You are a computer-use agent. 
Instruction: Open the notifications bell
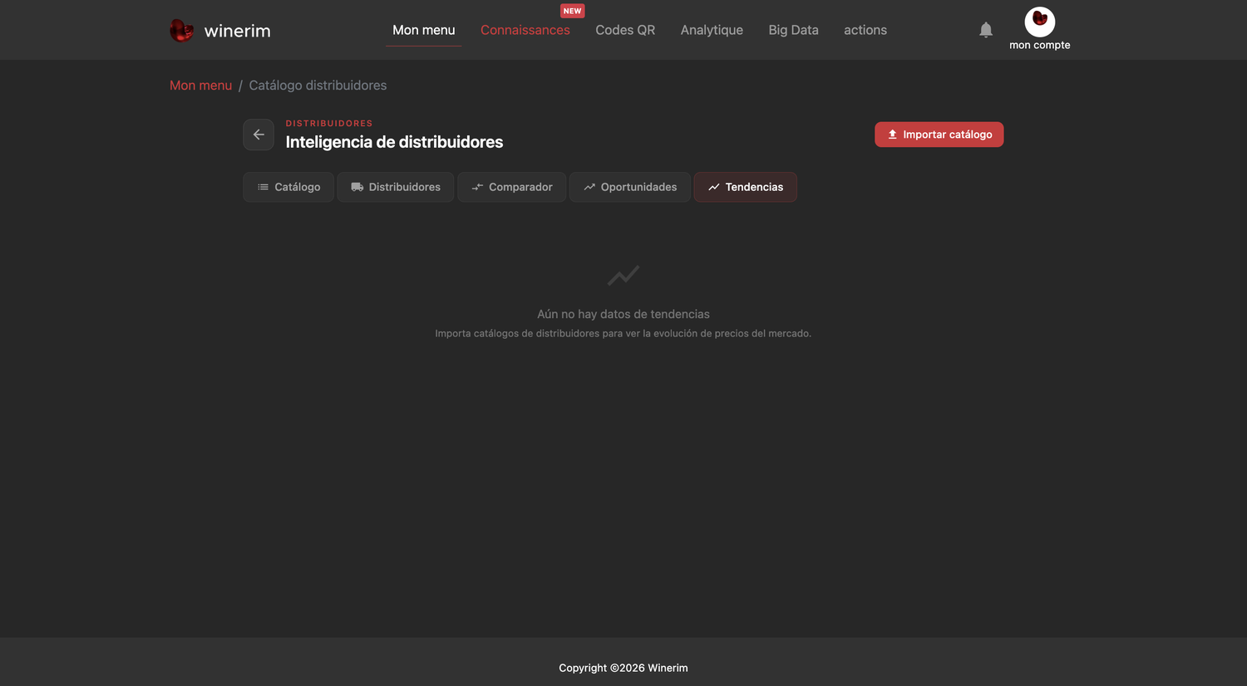tap(986, 30)
